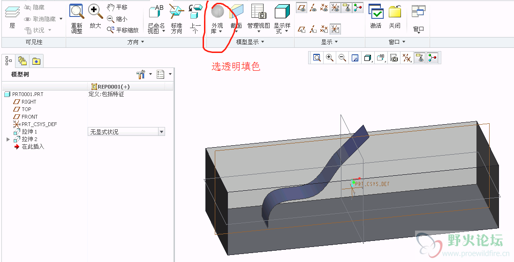Toggle spin center in graphics toolbar
The width and height of the screenshot is (514, 262).
pyautogui.click(x=432, y=58)
